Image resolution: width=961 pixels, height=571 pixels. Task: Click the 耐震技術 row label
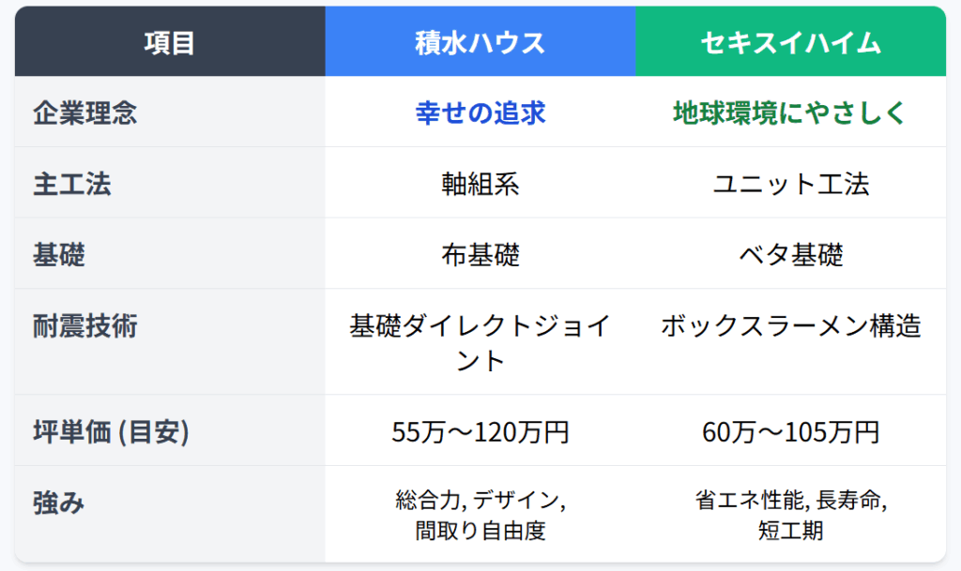pyautogui.click(x=85, y=326)
